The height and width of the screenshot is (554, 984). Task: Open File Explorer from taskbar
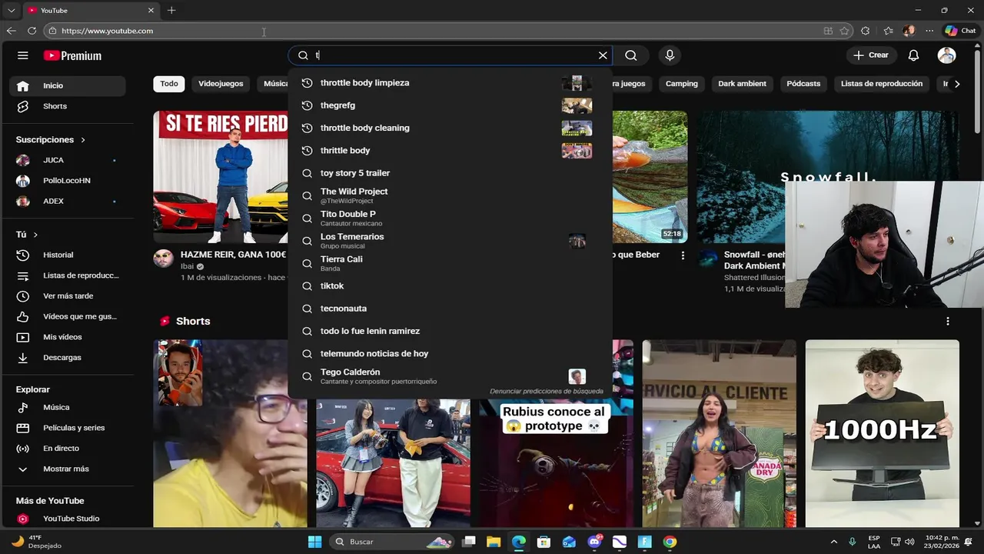(493, 542)
